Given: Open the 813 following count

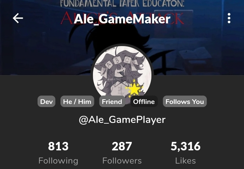Looking at the screenshot, I should pos(58,146).
